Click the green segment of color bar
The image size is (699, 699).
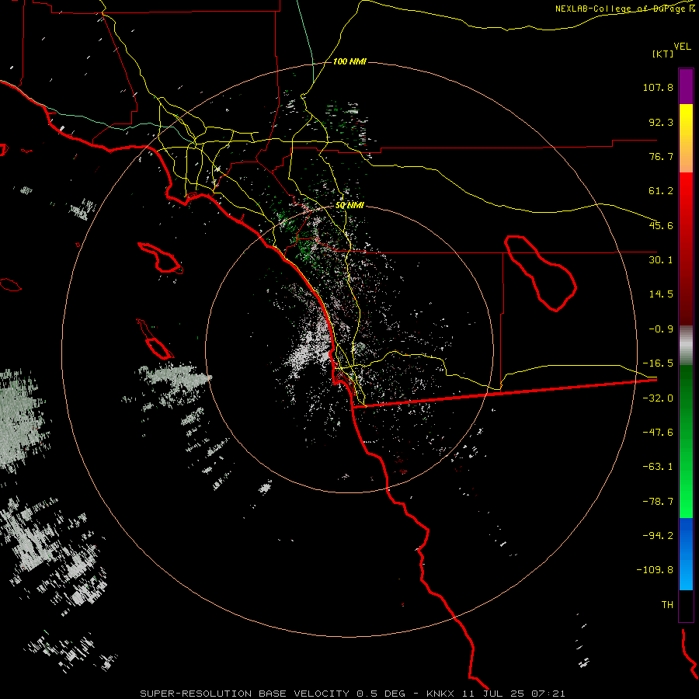(x=686, y=441)
